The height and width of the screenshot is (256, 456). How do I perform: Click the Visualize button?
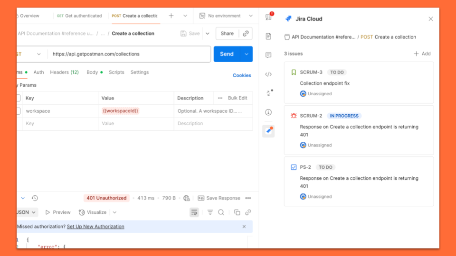(93, 212)
